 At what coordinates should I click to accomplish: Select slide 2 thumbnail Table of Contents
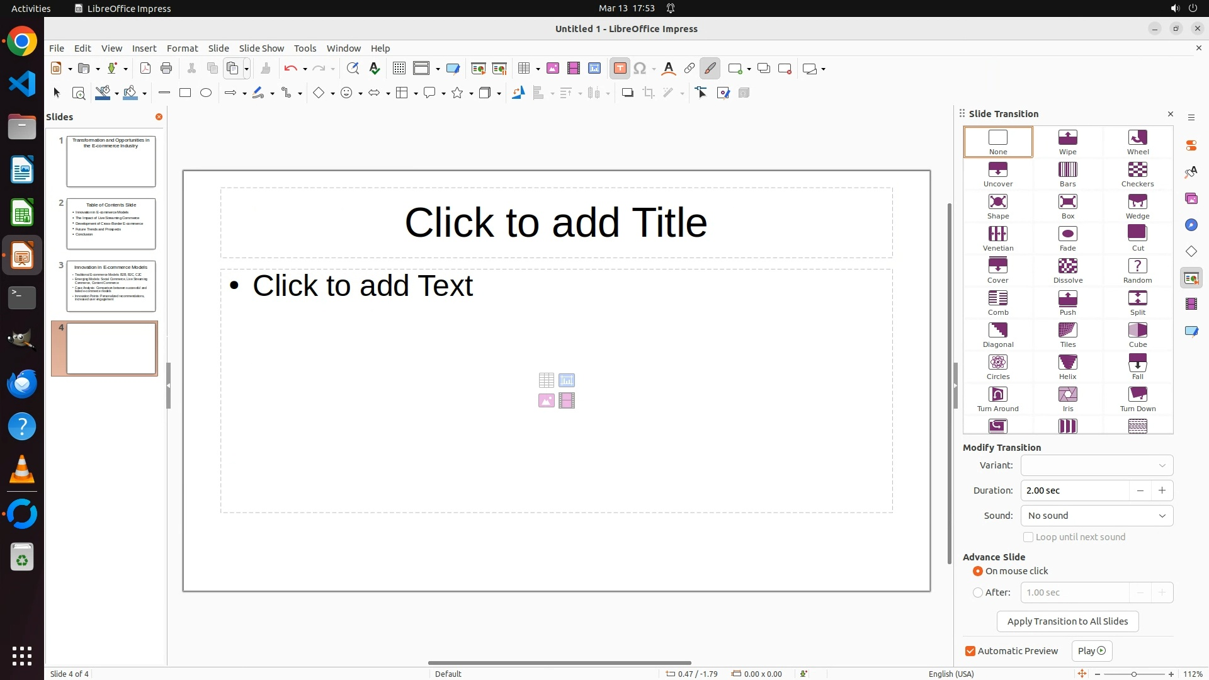(111, 224)
